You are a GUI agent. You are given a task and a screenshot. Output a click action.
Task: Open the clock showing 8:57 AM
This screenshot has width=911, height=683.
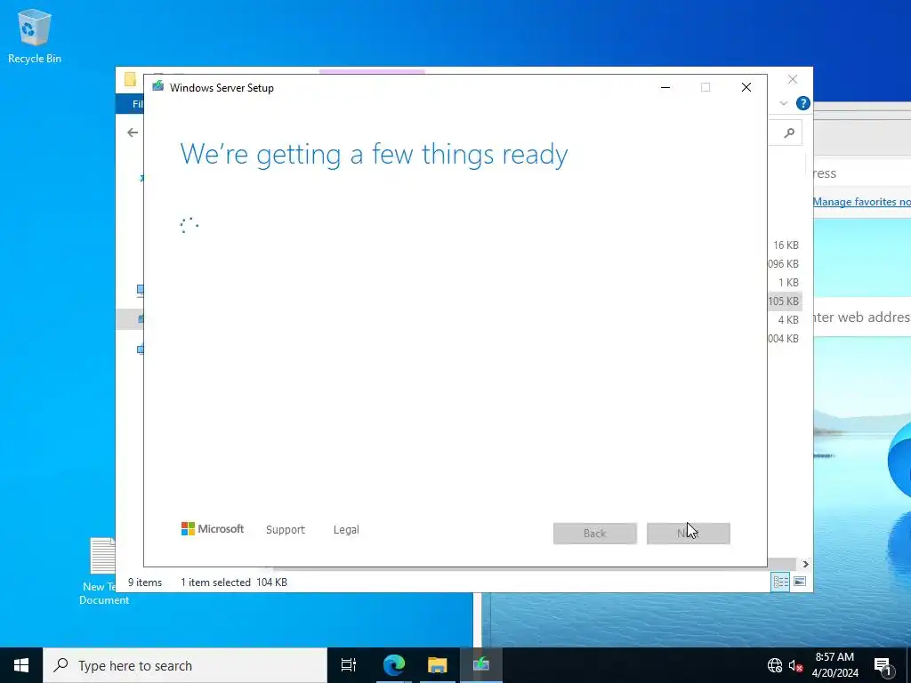834,665
